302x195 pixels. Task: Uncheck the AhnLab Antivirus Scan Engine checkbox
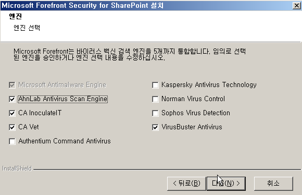12,99
